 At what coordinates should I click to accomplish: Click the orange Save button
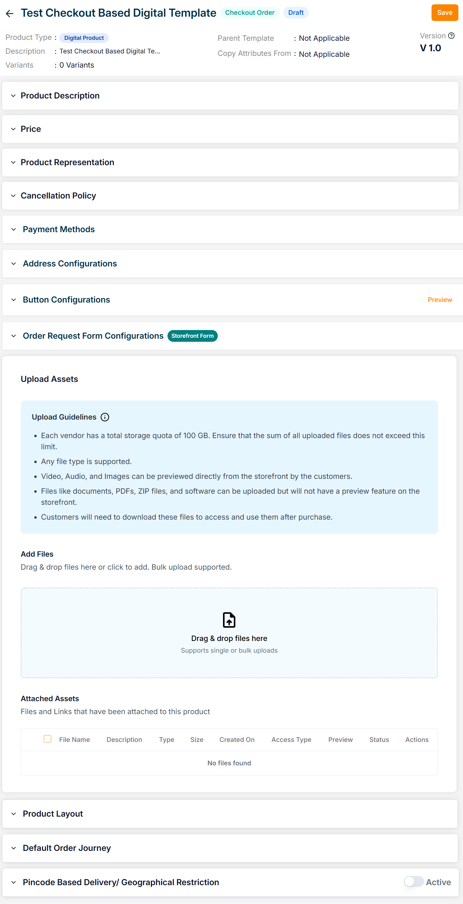point(444,13)
